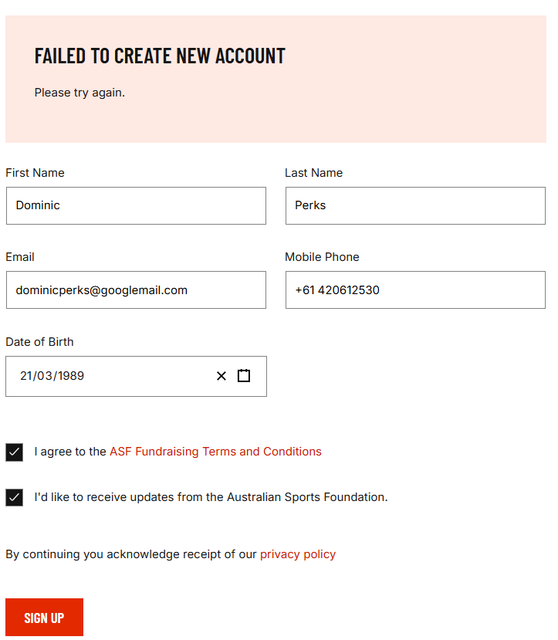Clear the date of birth with the X icon
The image size is (558, 640).
222,376
